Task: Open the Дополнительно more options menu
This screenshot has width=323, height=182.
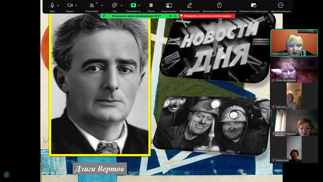Action: pyautogui.click(x=280, y=5)
